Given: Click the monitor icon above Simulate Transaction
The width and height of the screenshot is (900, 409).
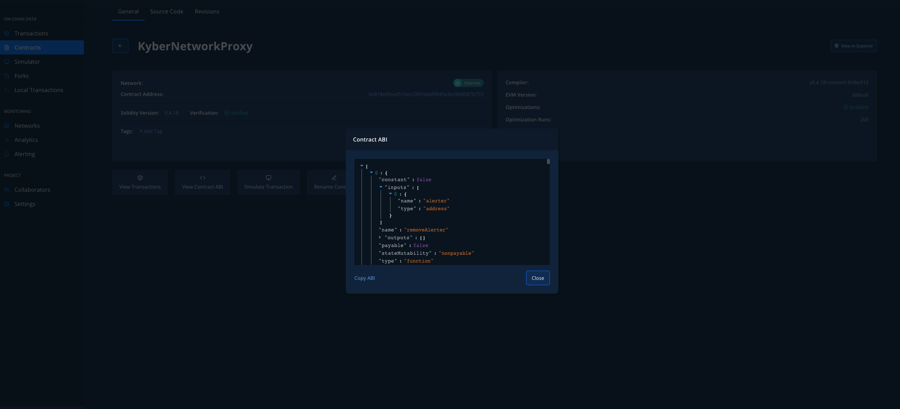Looking at the screenshot, I should click(268, 178).
